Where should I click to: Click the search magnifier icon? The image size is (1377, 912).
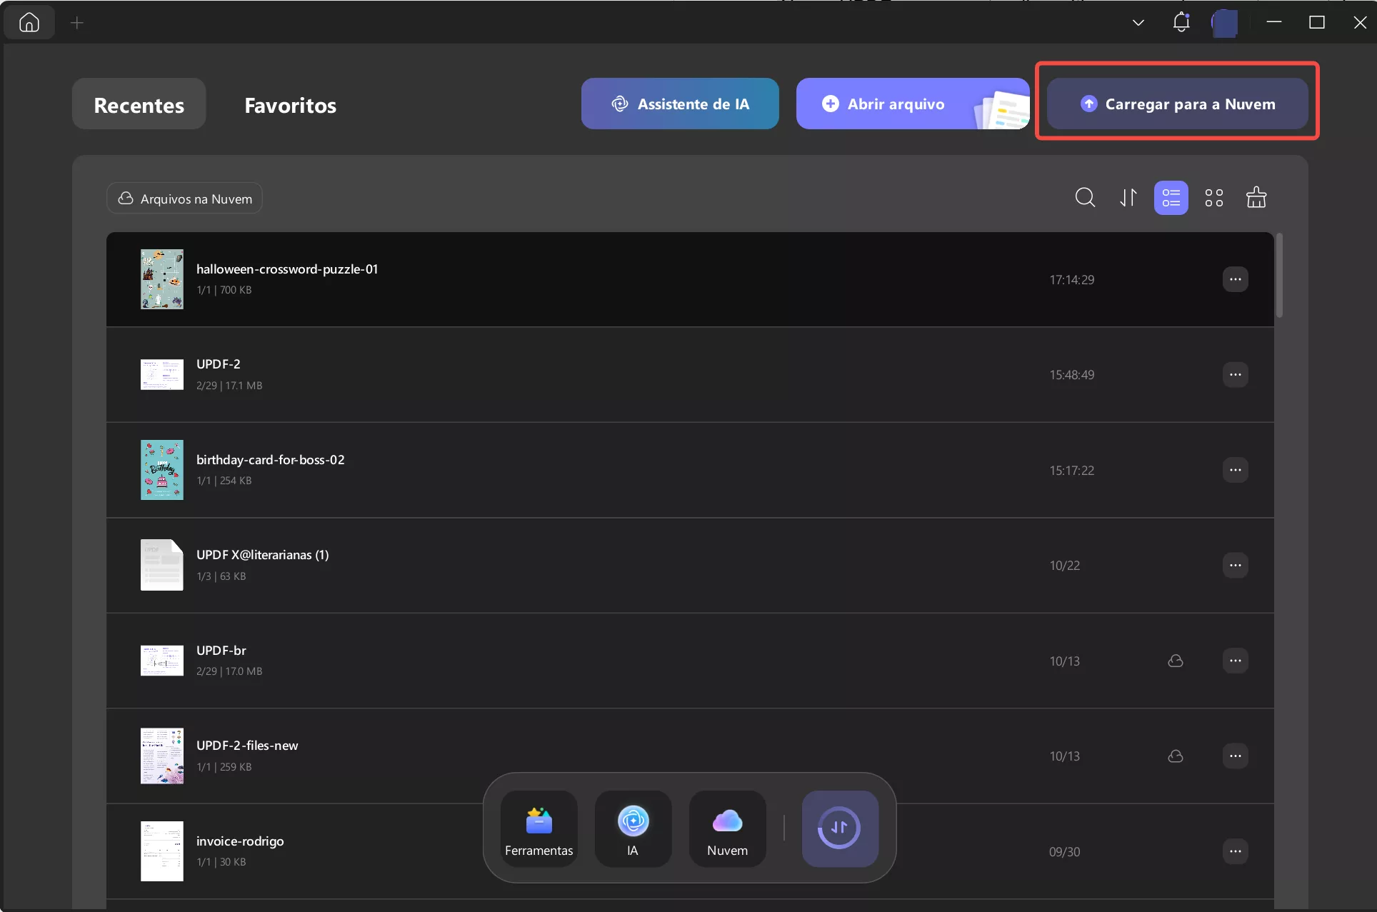tap(1085, 197)
